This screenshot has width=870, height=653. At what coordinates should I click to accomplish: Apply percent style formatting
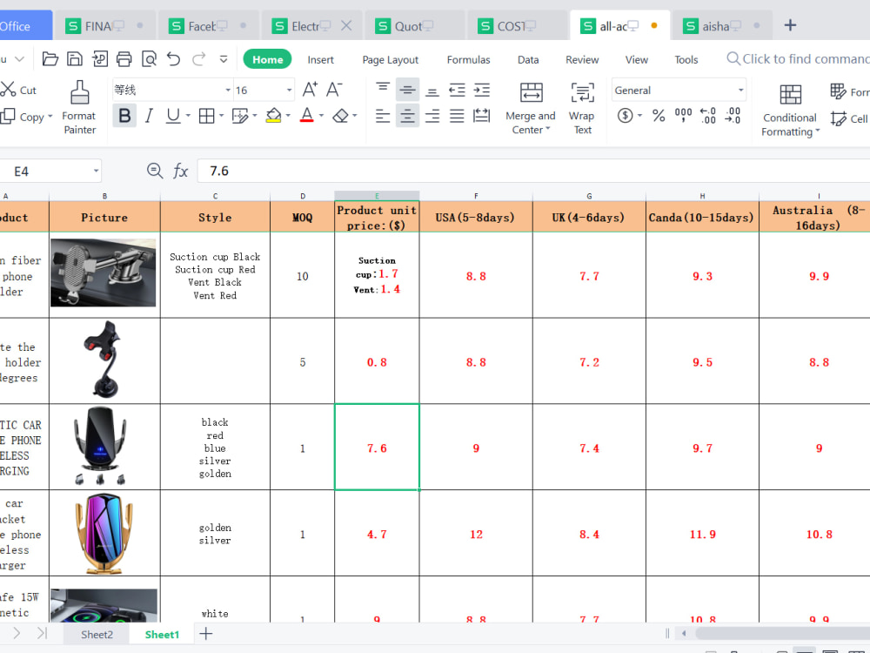659,114
